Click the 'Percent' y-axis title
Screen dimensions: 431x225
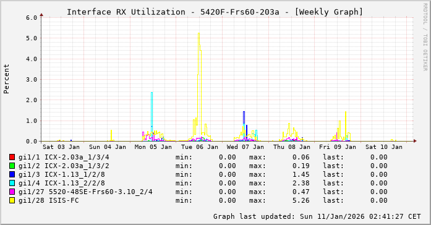pyautogui.click(x=6, y=79)
